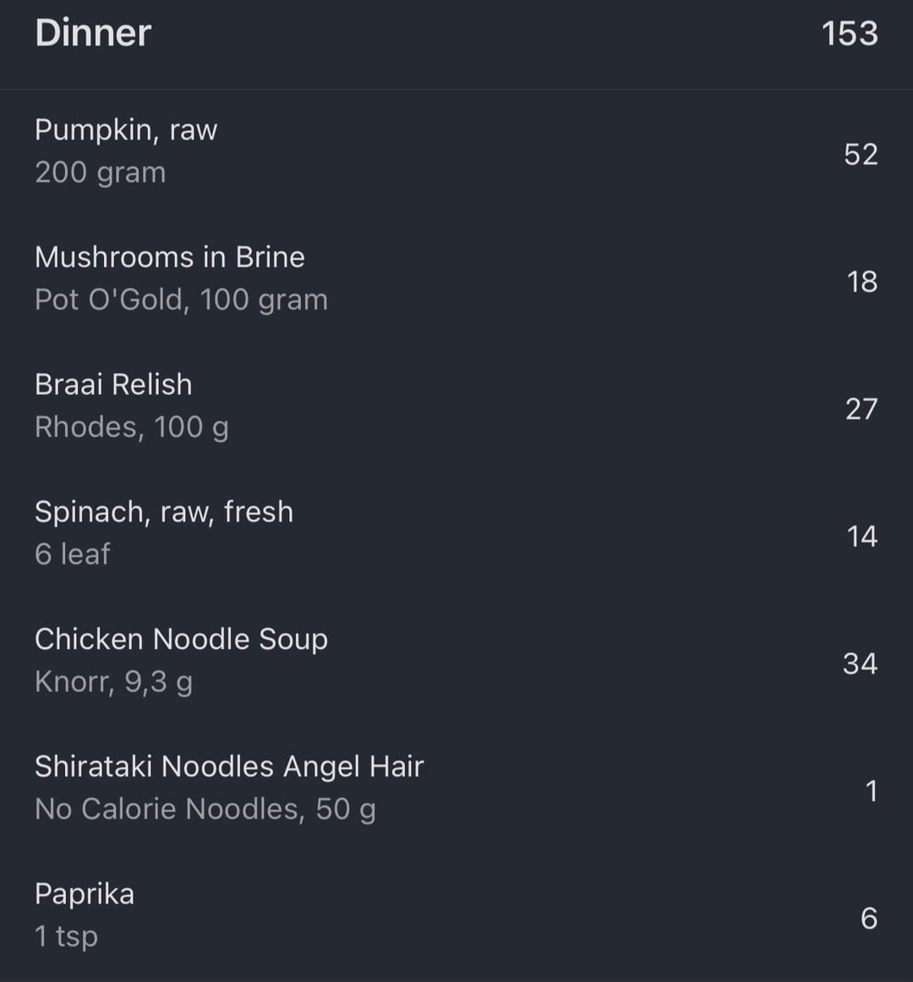Tap the Knorr, 9,3 g serving text
The height and width of the screenshot is (982, 913).
pyautogui.click(x=113, y=682)
